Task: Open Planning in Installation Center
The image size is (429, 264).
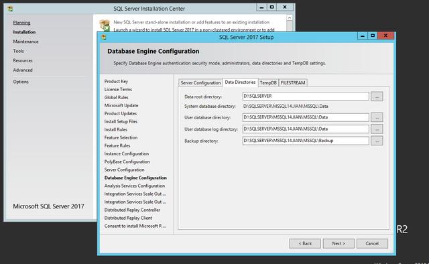Action: (21, 23)
